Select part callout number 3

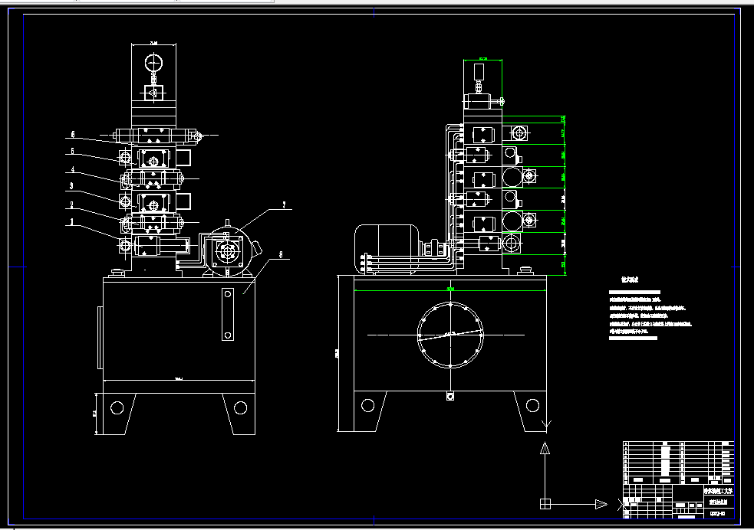71,186
